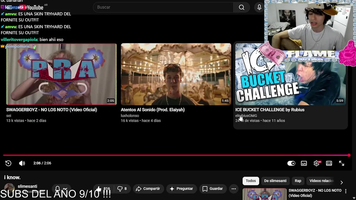Click the red progress bar

(x=176, y=155)
